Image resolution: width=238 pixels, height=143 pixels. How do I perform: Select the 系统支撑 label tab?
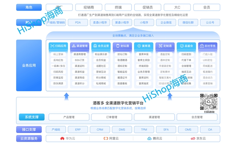pyautogui.click(x=32, y=117)
